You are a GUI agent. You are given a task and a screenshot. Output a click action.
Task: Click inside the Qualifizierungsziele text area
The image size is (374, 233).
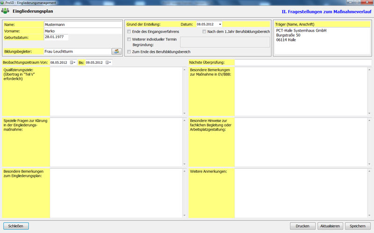point(116,91)
